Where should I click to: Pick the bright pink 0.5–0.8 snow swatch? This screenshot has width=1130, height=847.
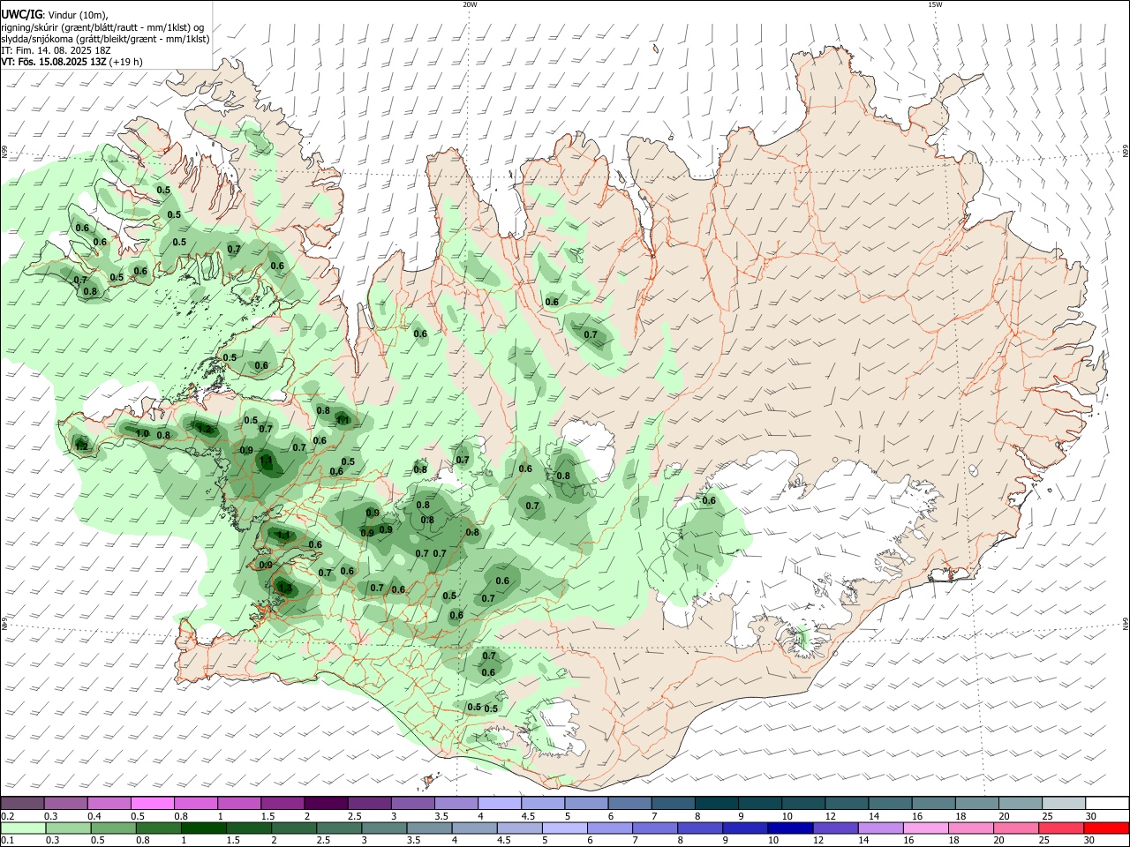[153, 803]
